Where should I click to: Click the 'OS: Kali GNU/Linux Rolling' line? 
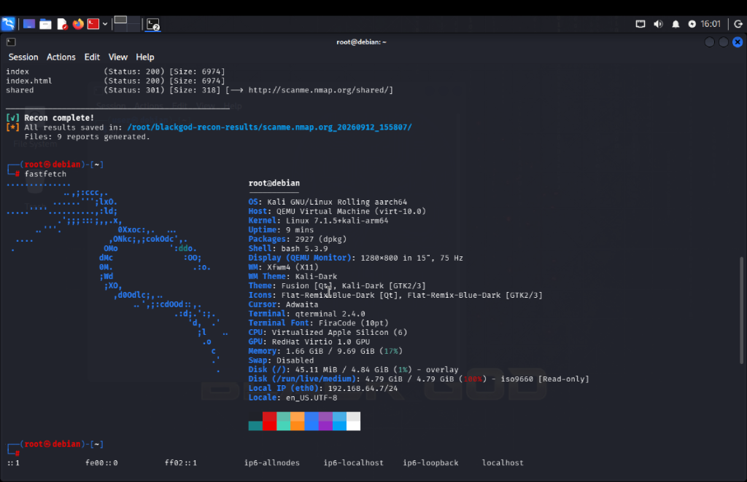click(328, 202)
